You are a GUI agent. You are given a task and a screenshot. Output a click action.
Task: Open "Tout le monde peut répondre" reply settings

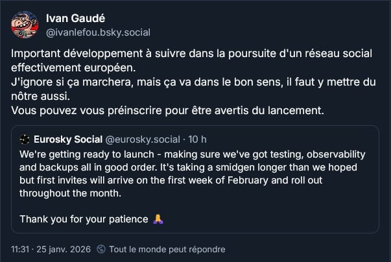click(x=167, y=249)
